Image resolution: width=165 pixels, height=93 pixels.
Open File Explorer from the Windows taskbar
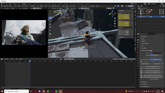[44, 91]
